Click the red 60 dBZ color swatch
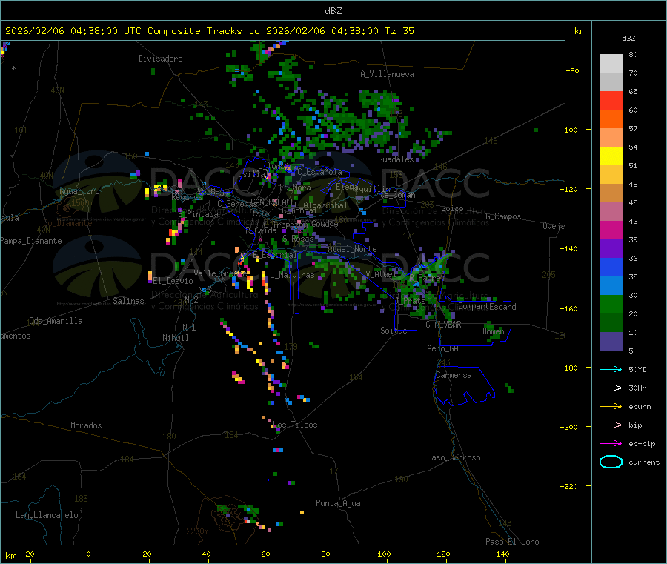The image size is (667, 564). pyautogui.click(x=611, y=100)
